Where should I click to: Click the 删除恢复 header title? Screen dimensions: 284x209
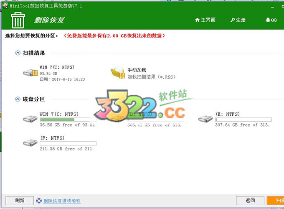49,20
